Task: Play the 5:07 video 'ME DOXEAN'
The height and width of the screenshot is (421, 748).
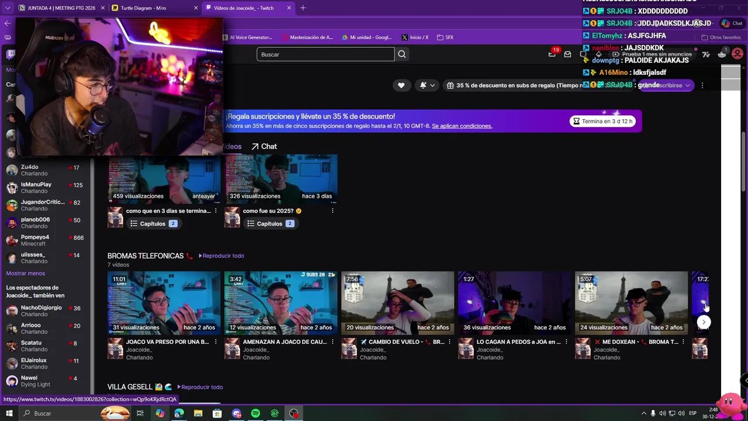Action: pyautogui.click(x=631, y=303)
